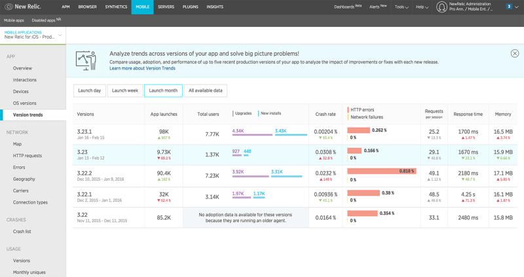Click the 3.43K new installs value
The height and width of the screenshot is (277, 524).
coord(281,131)
